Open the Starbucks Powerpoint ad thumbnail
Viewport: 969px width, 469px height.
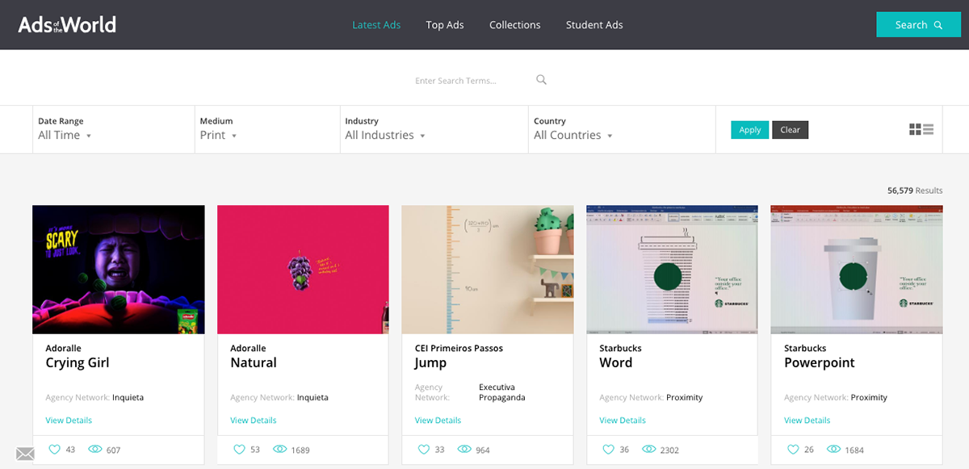pyautogui.click(x=857, y=270)
